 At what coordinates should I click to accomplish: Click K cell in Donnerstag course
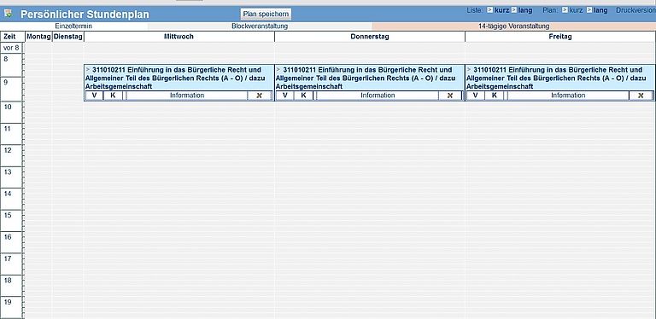[x=303, y=96]
